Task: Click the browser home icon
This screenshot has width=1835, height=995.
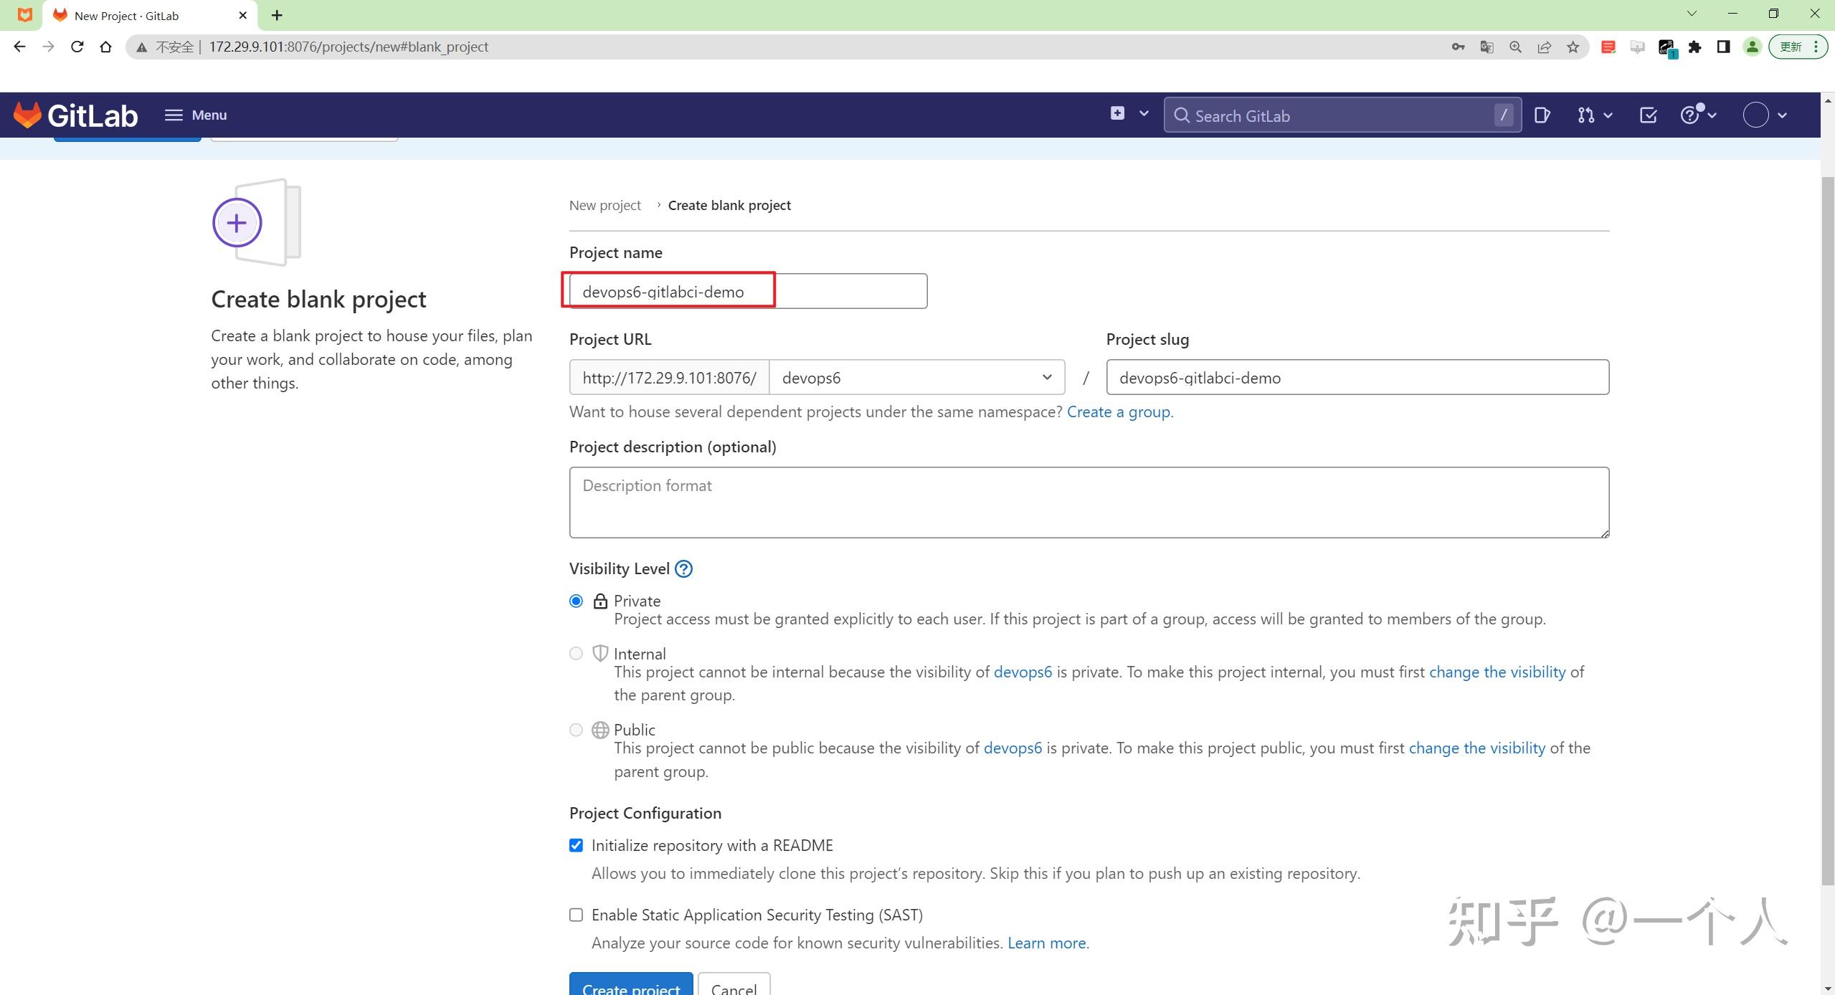Action: point(106,47)
